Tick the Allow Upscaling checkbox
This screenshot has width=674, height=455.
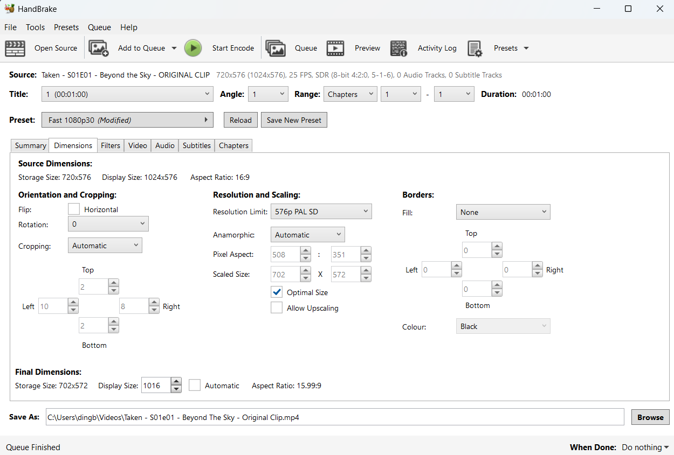click(277, 308)
